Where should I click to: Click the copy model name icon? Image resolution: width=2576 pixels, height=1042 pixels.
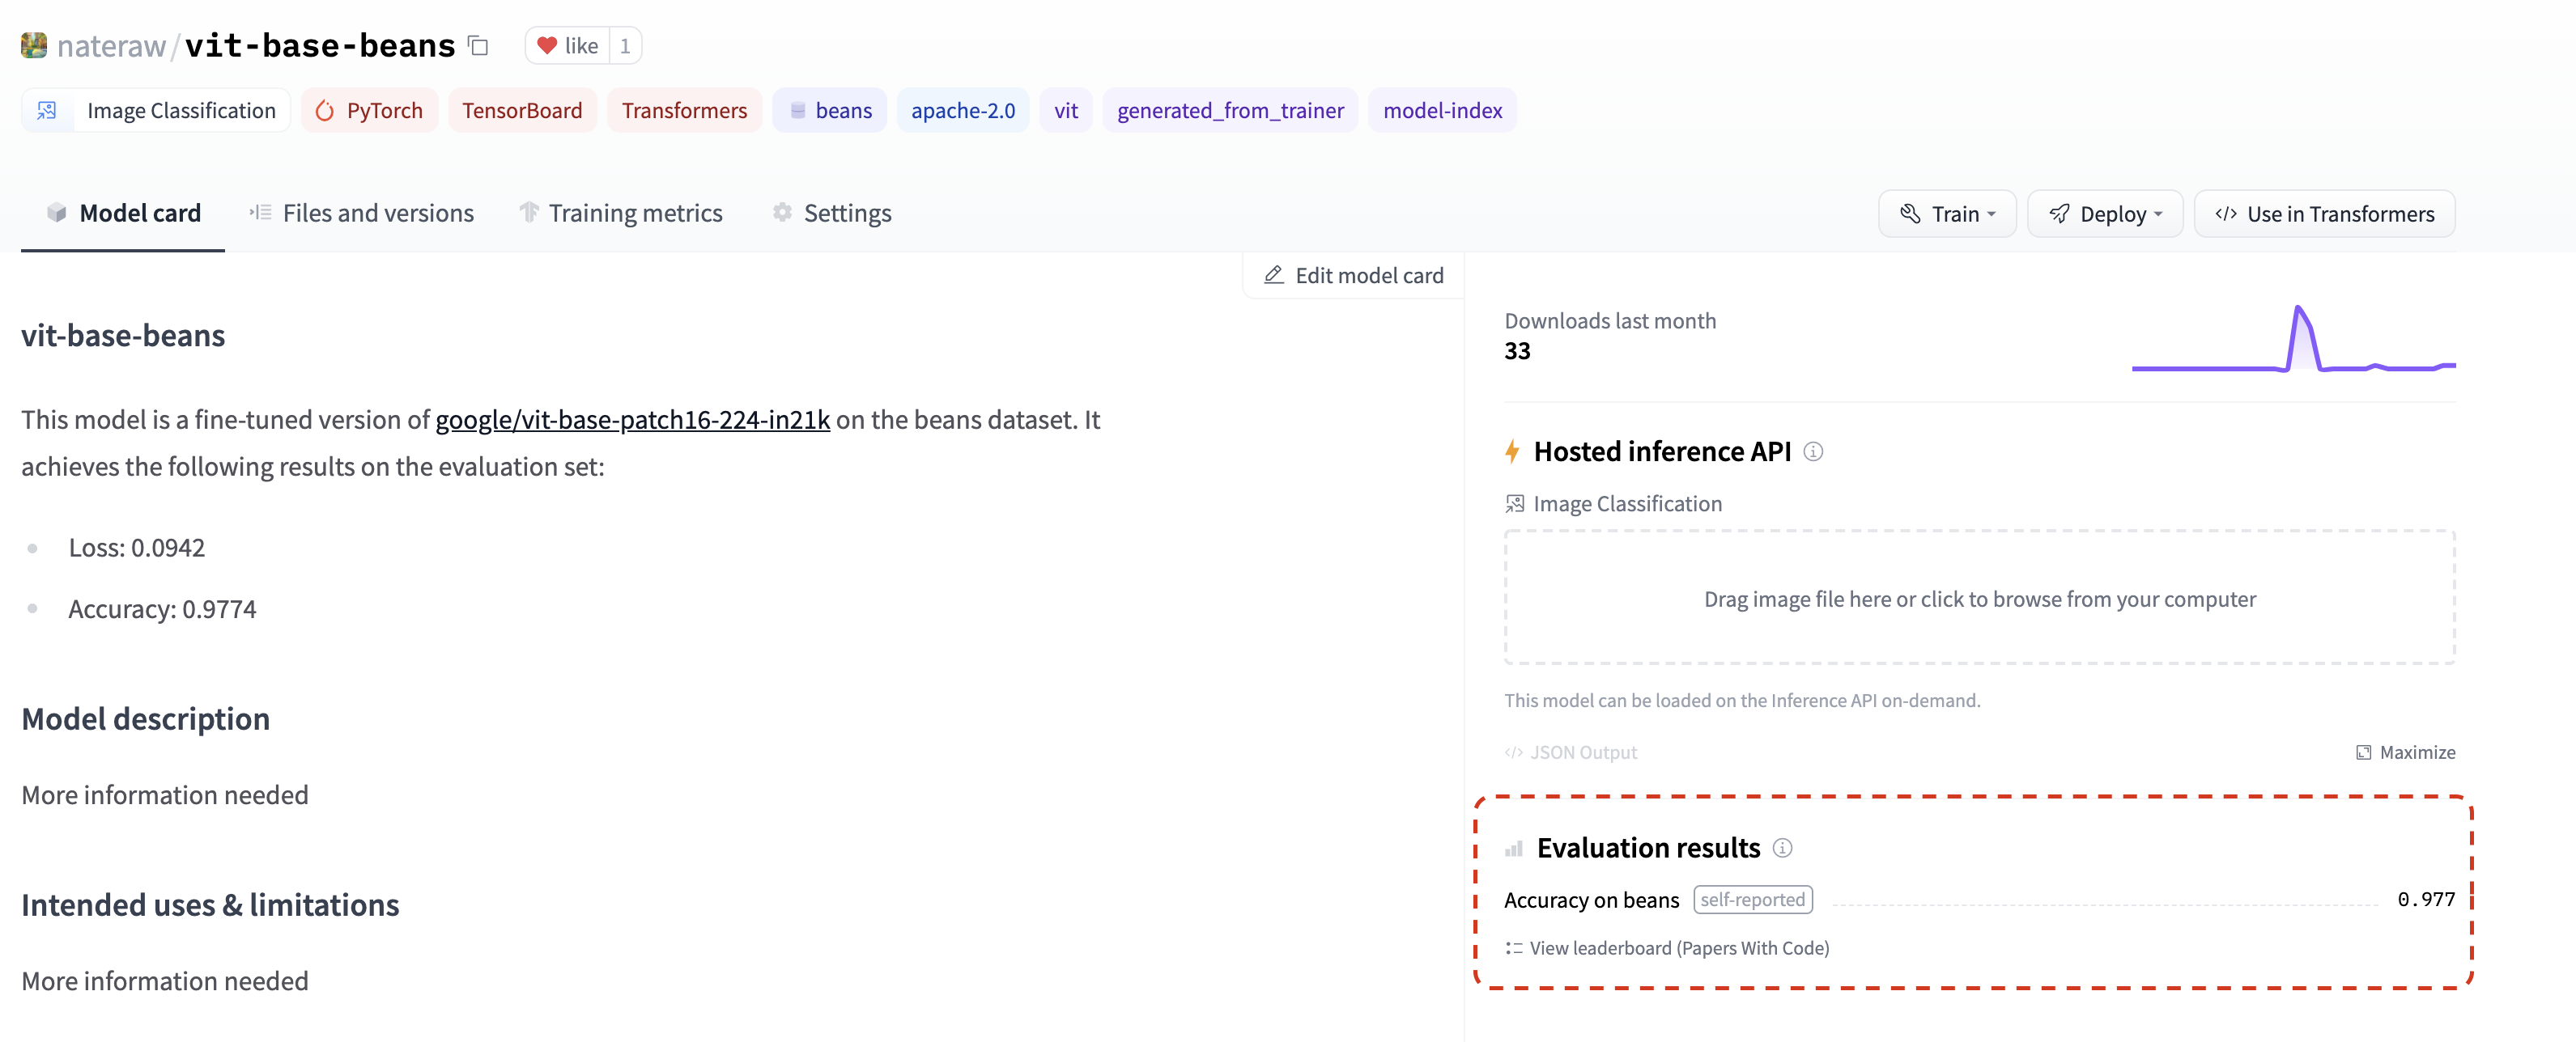coord(477,46)
